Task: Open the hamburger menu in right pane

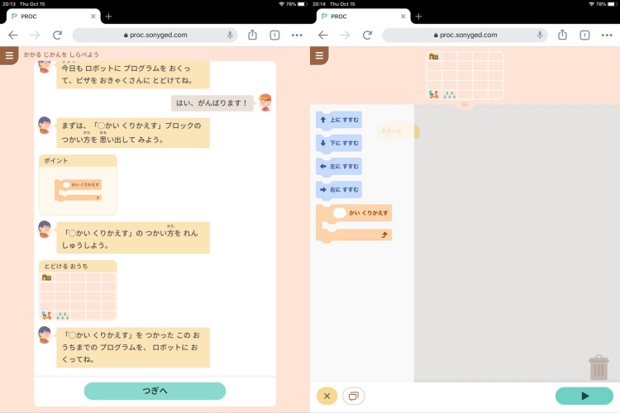Action: [x=319, y=55]
